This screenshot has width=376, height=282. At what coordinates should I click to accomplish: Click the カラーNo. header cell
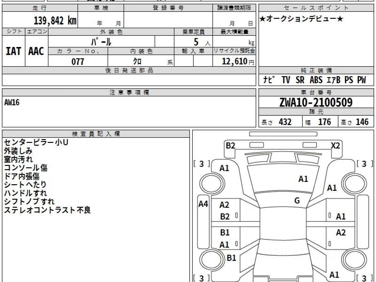78,51
